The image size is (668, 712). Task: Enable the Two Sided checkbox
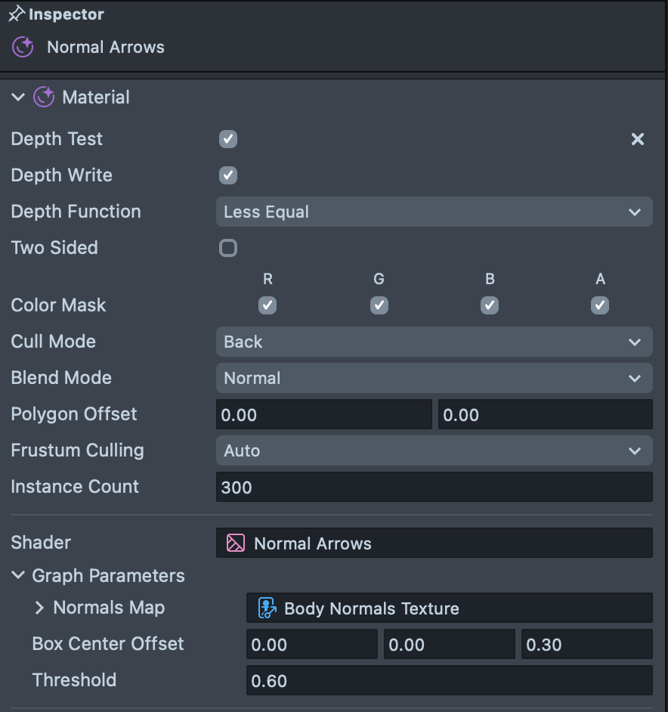pos(228,248)
